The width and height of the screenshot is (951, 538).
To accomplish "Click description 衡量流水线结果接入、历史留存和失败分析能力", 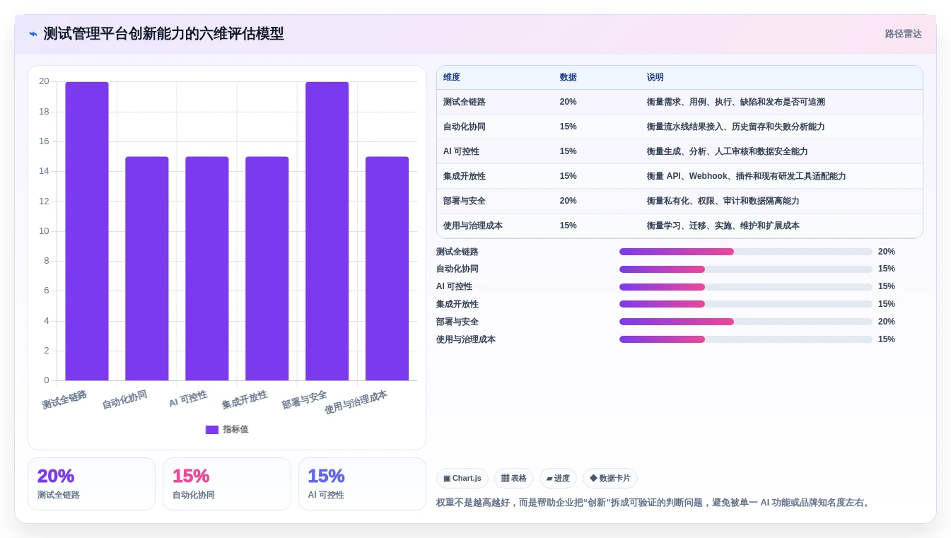I will pyautogui.click(x=735, y=127).
